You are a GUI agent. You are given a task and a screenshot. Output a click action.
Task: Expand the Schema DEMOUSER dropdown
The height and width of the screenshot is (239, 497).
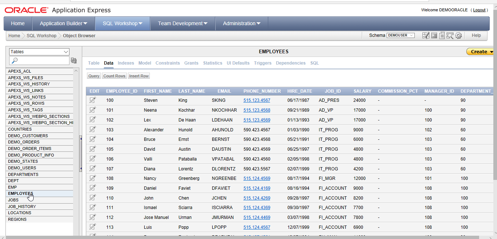click(401, 35)
